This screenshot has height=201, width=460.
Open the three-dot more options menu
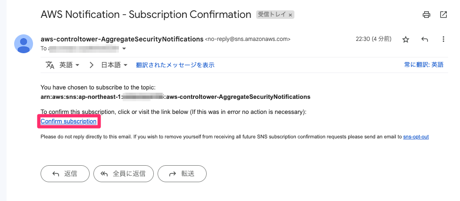[443, 39]
